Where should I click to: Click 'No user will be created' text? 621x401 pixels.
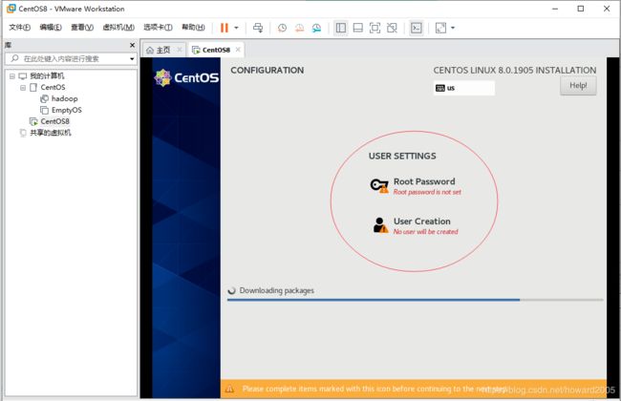[x=426, y=232]
